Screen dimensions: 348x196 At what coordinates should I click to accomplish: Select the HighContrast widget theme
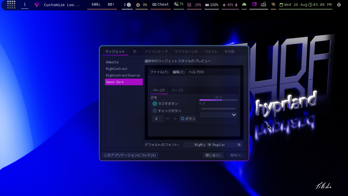click(x=124, y=69)
